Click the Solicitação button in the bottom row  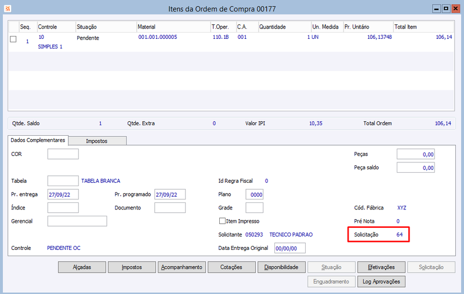coord(431,267)
